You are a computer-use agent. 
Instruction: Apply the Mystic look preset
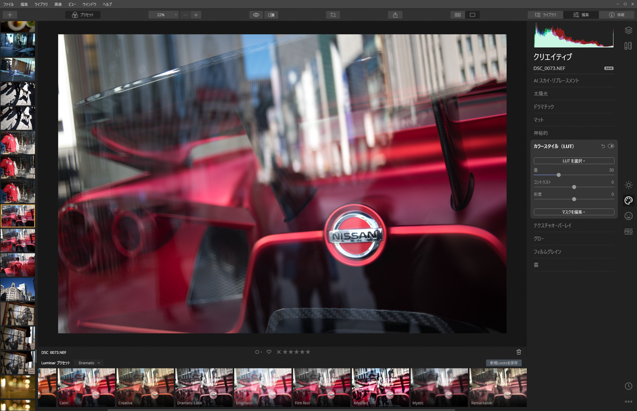point(440,388)
